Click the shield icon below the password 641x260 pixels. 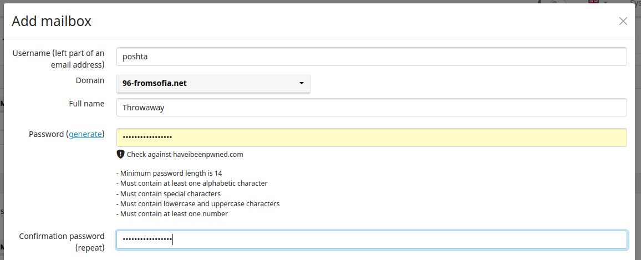point(120,154)
